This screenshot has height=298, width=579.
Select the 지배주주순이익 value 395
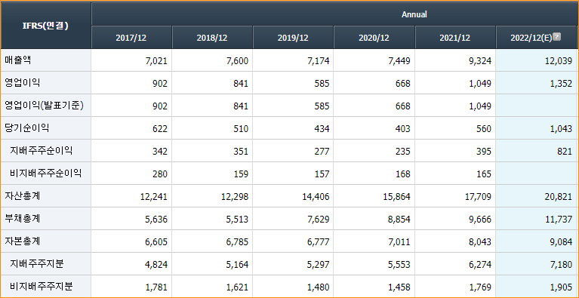pos(484,152)
